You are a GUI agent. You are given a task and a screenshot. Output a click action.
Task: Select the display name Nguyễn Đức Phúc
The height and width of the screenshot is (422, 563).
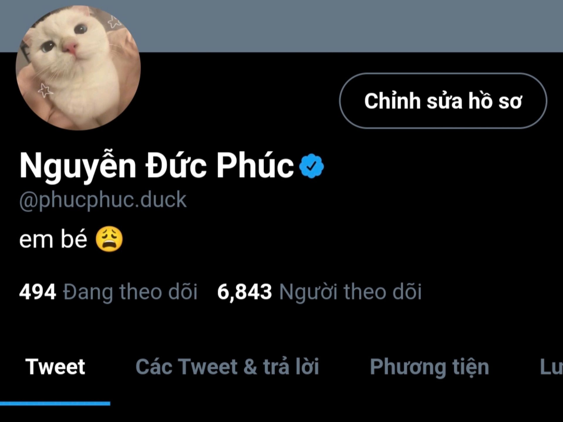(x=157, y=166)
